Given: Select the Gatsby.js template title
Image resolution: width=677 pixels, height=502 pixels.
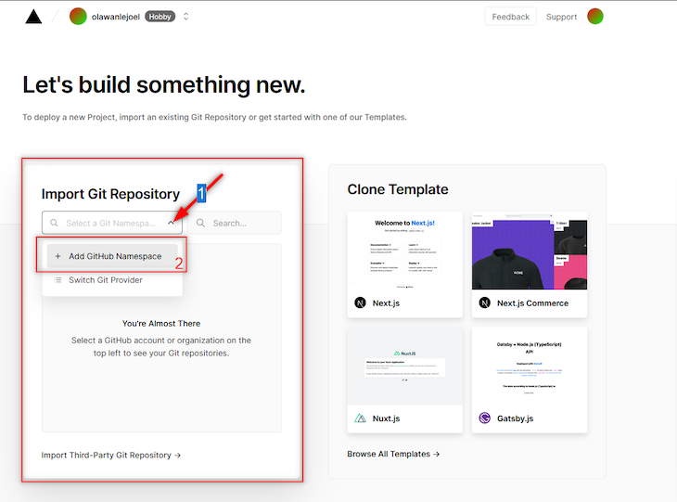Looking at the screenshot, I should click(515, 418).
